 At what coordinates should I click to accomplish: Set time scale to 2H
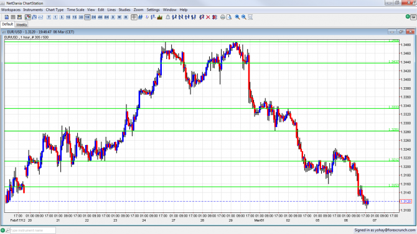(93, 17)
